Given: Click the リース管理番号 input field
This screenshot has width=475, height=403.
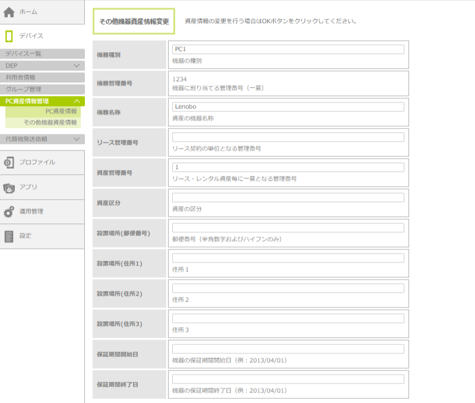Looking at the screenshot, I should [288, 137].
